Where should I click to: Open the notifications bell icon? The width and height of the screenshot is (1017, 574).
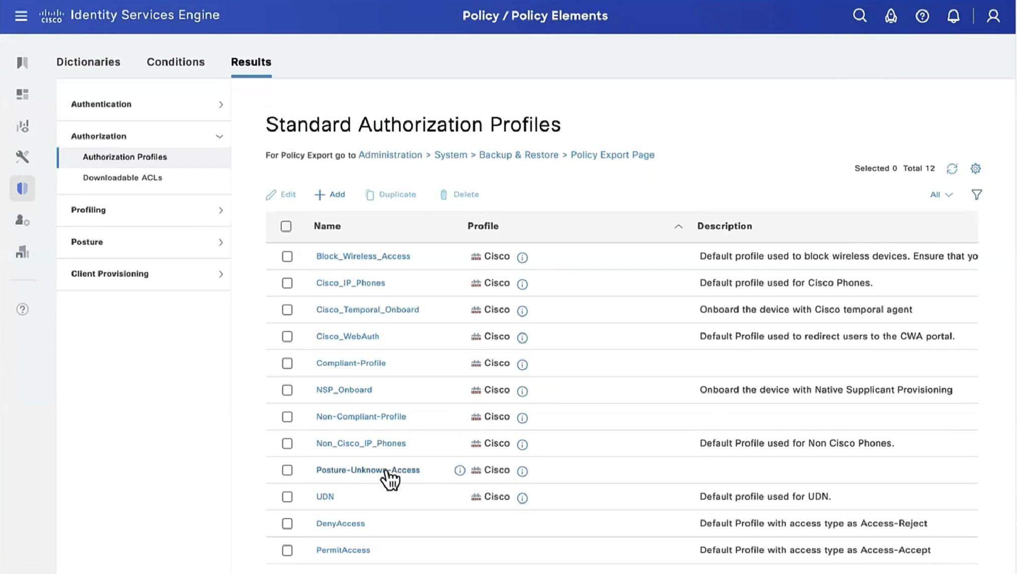953,16
